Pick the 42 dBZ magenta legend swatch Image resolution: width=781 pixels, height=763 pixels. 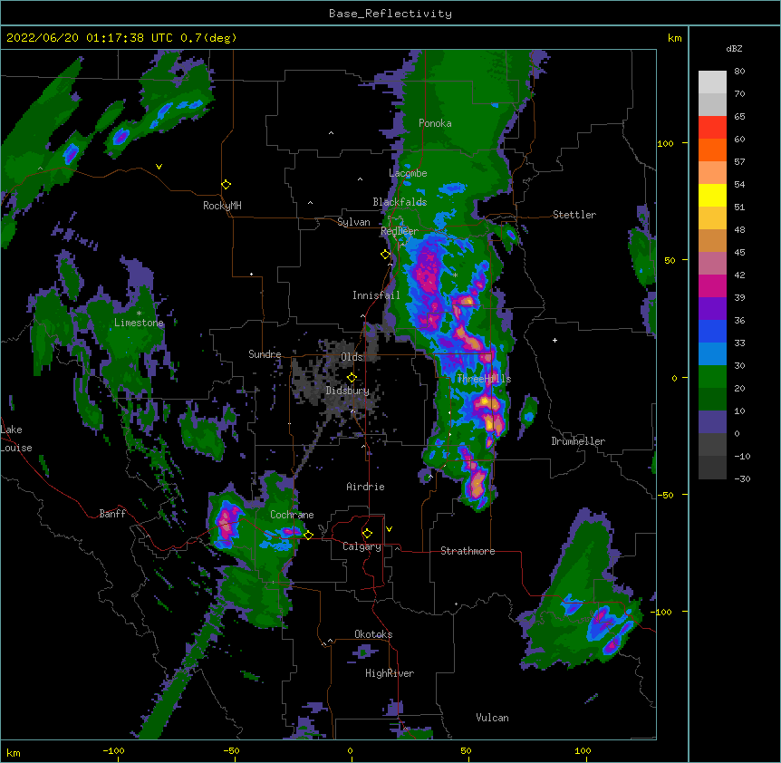point(712,285)
